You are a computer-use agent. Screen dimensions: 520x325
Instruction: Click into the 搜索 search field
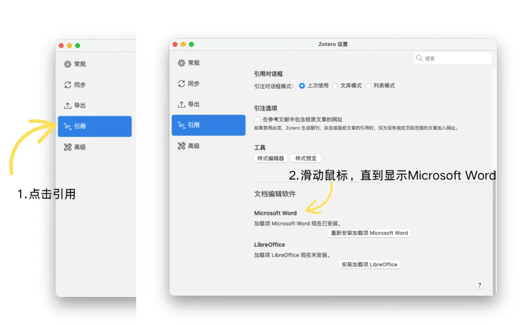point(453,58)
